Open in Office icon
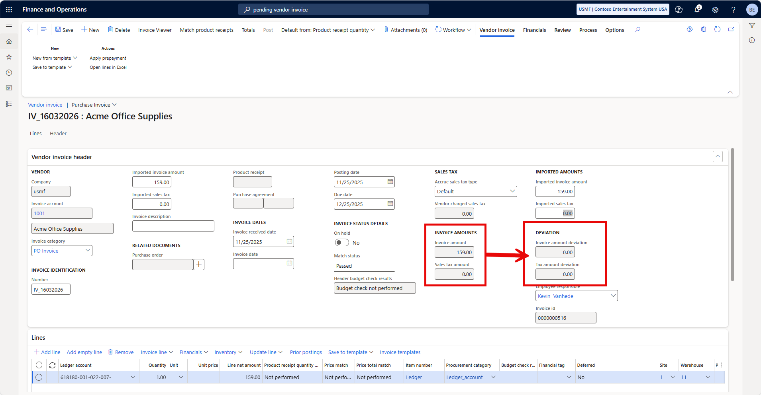The width and height of the screenshot is (761, 395). pyautogui.click(x=704, y=29)
